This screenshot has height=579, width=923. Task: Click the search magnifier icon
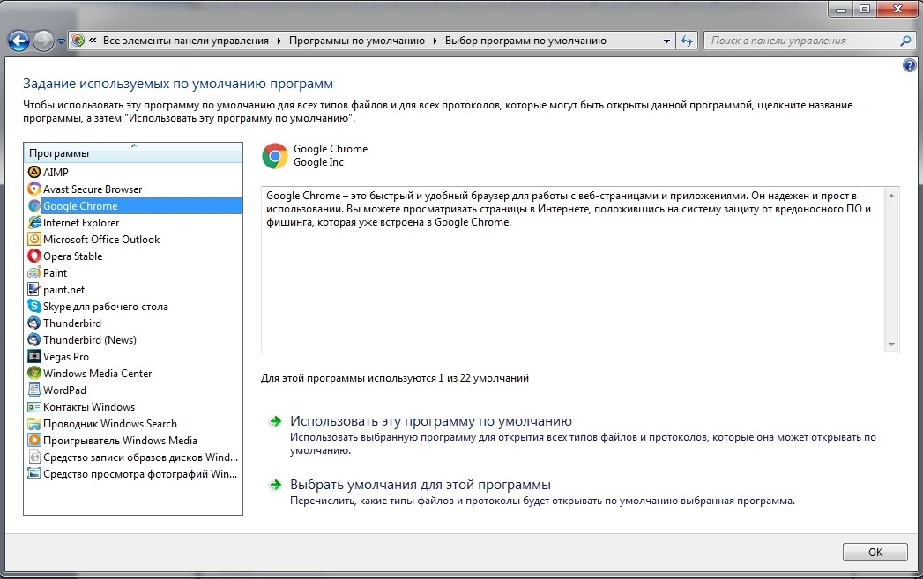906,41
